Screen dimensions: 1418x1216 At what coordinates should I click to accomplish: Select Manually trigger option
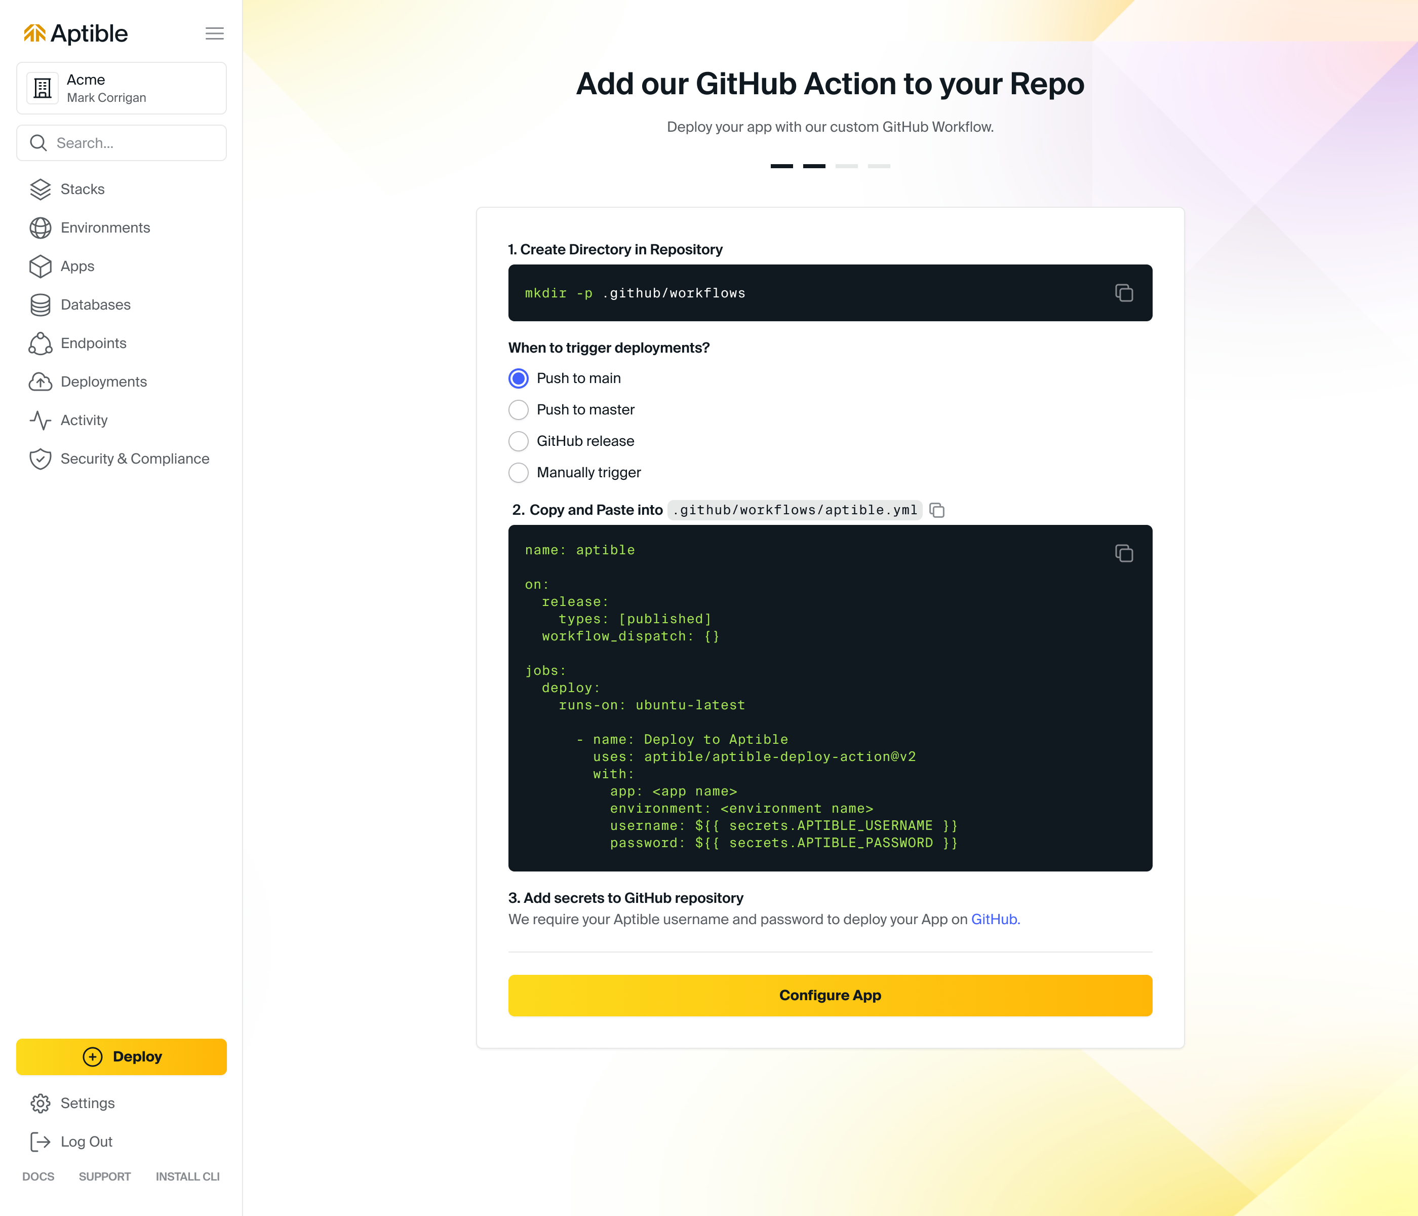(x=519, y=472)
